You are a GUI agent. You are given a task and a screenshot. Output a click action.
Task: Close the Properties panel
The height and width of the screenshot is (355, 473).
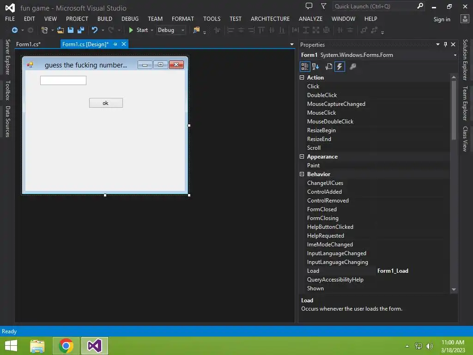[453, 44]
